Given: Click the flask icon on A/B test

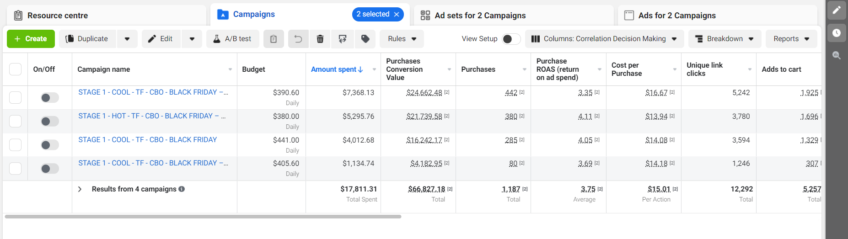Looking at the screenshot, I should coord(217,39).
